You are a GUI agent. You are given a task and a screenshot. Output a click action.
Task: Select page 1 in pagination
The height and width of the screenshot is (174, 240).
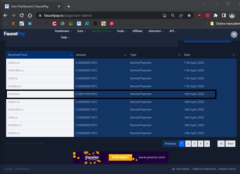pyautogui.click(x=182, y=144)
